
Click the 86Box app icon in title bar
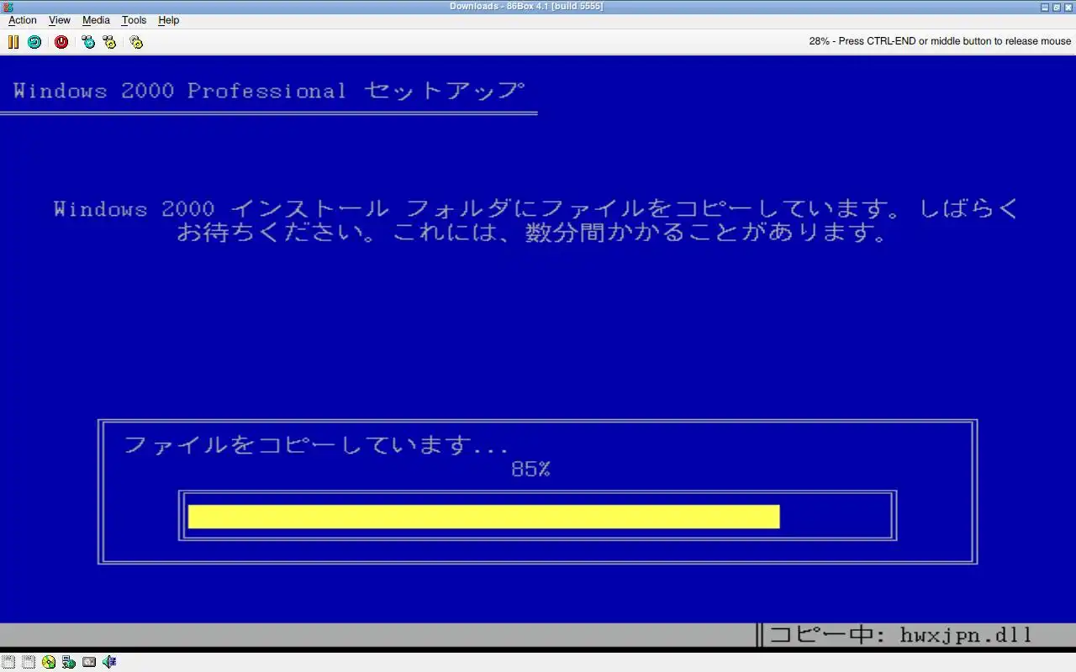click(x=8, y=7)
